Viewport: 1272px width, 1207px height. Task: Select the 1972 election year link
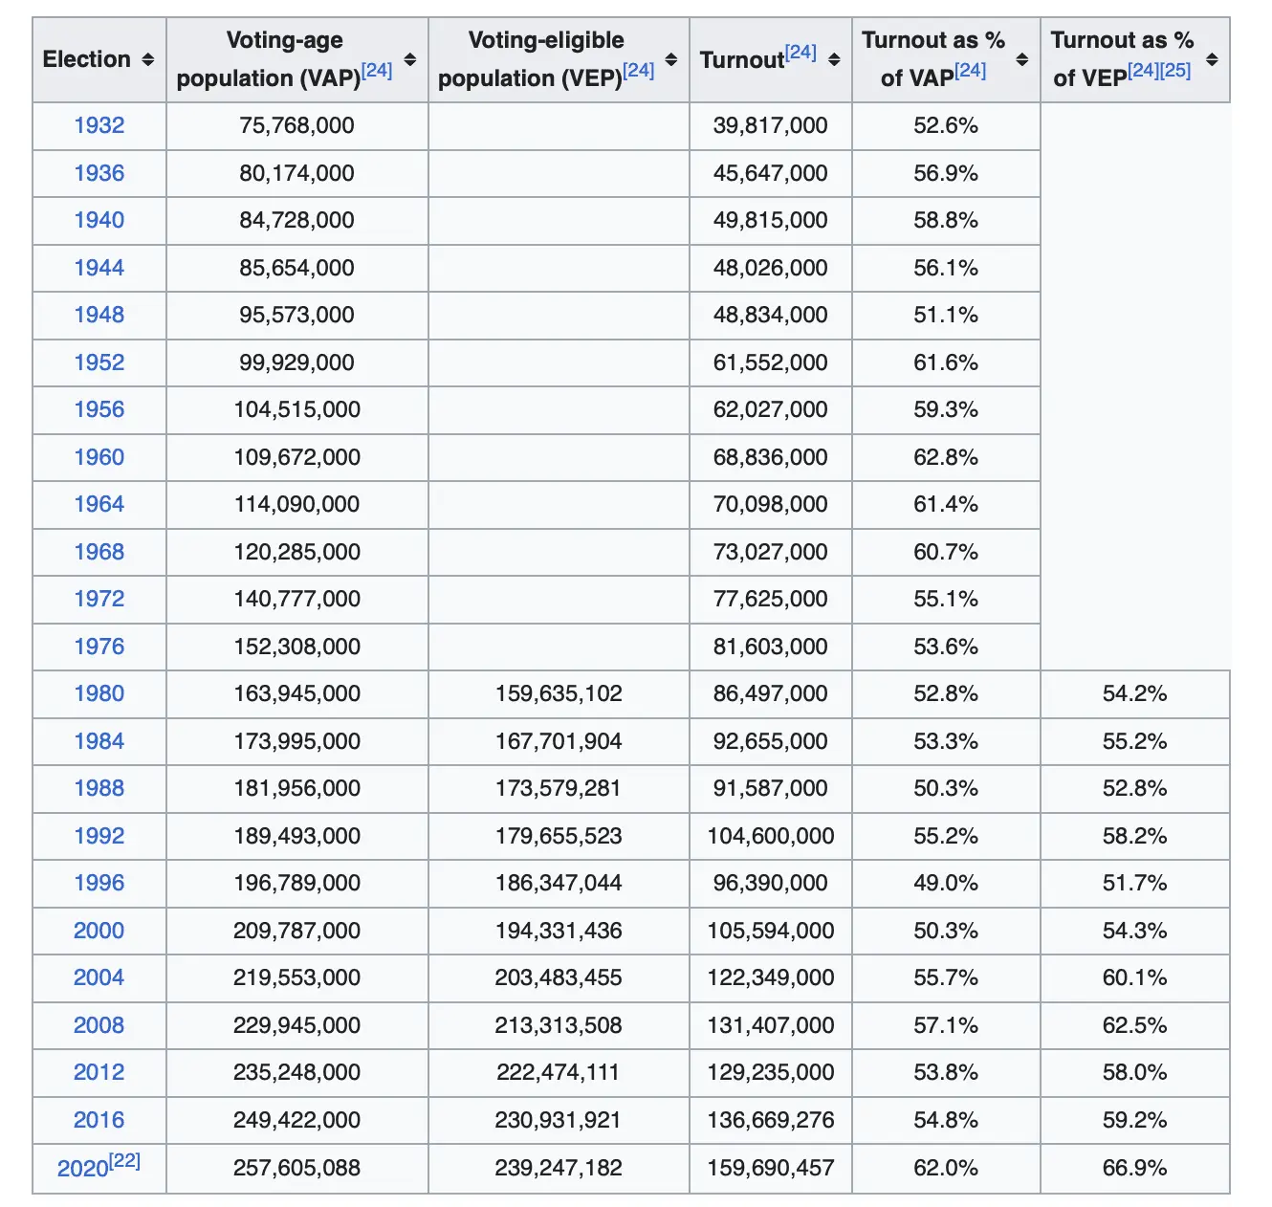[99, 599]
